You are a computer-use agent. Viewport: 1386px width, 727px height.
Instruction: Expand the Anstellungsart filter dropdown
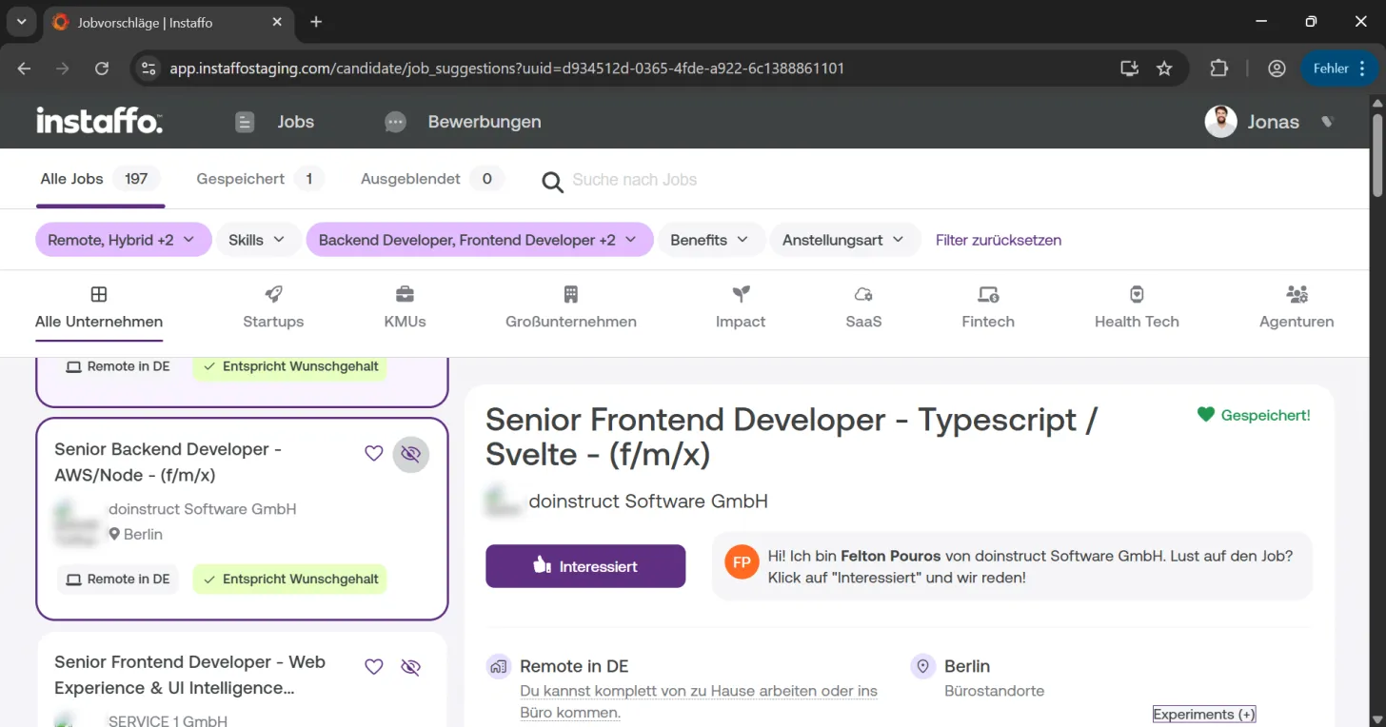coord(843,240)
